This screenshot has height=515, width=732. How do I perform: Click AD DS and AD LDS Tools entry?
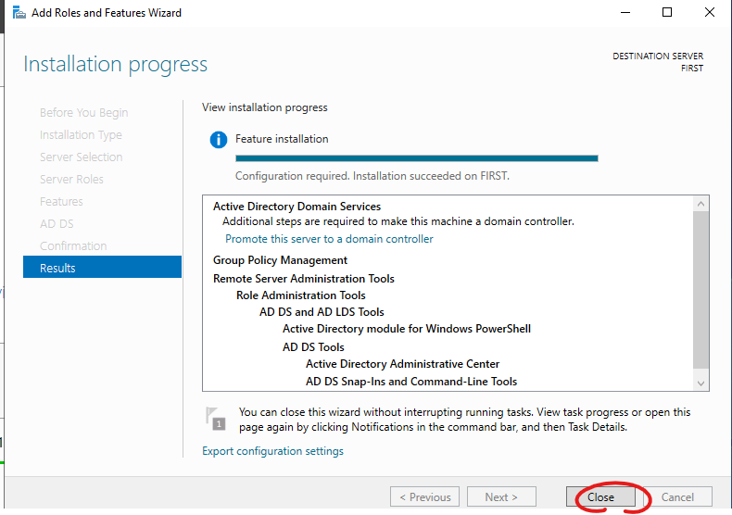(322, 311)
